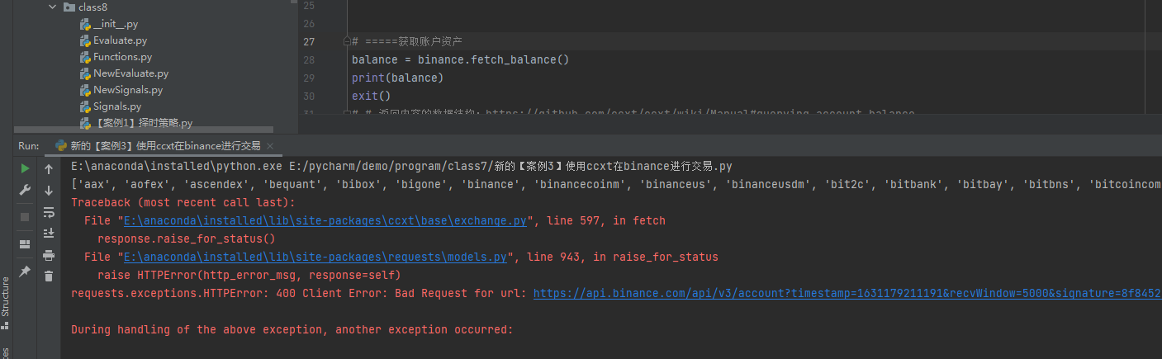This screenshot has width=1162, height=359.
Task: Click the python.exe command line in console
Action: tap(401, 166)
